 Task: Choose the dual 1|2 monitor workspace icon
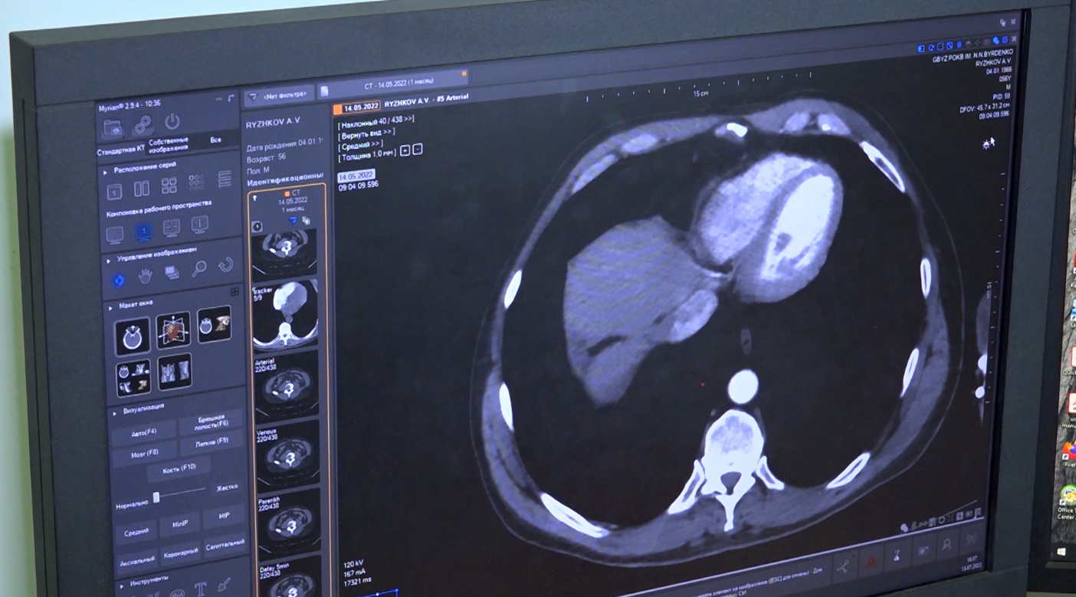click(x=200, y=225)
